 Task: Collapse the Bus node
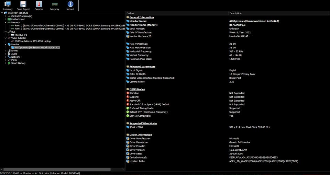pyautogui.click(x=6, y=32)
